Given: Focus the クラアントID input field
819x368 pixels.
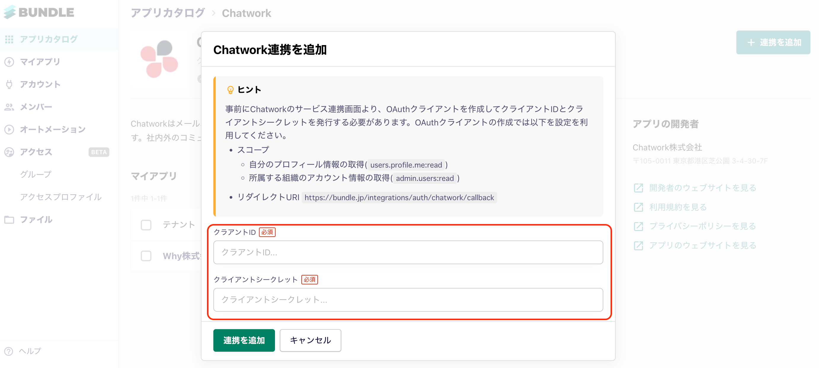Looking at the screenshot, I should point(408,252).
